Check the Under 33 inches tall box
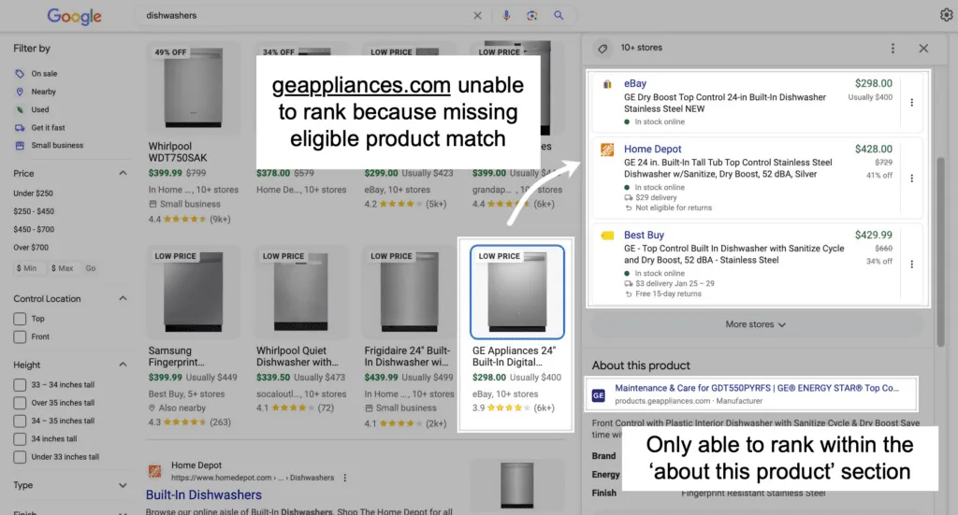This screenshot has width=958, height=515. (x=20, y=457)
